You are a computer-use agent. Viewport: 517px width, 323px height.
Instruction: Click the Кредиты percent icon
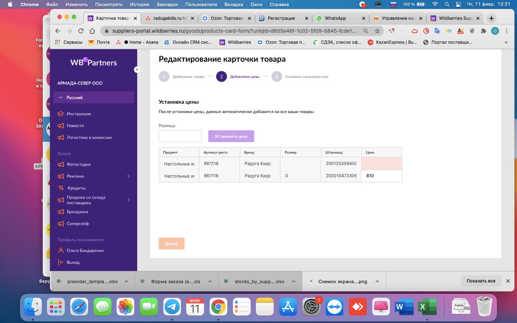click(x=61, y=188)
